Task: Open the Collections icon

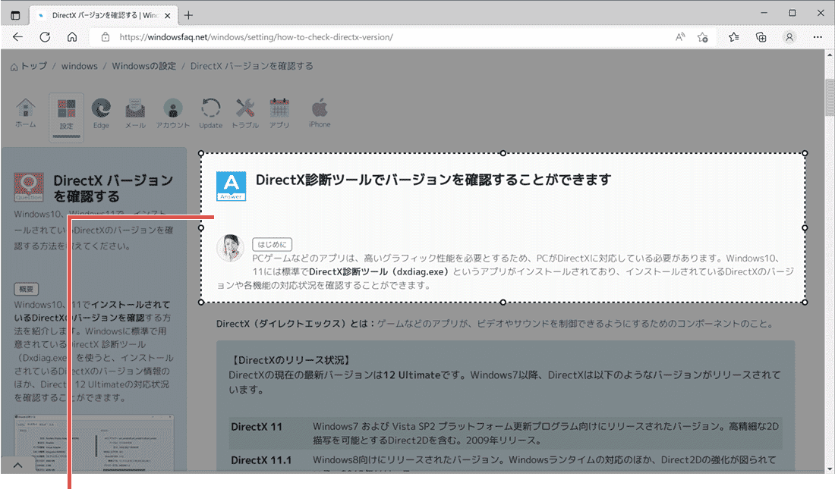Action: pyautogui.click(x=761, y=37)
